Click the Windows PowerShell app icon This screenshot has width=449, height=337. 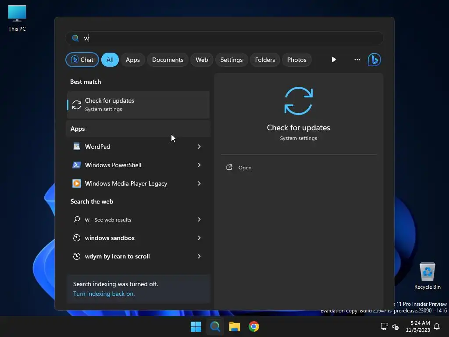click(76, 165)
